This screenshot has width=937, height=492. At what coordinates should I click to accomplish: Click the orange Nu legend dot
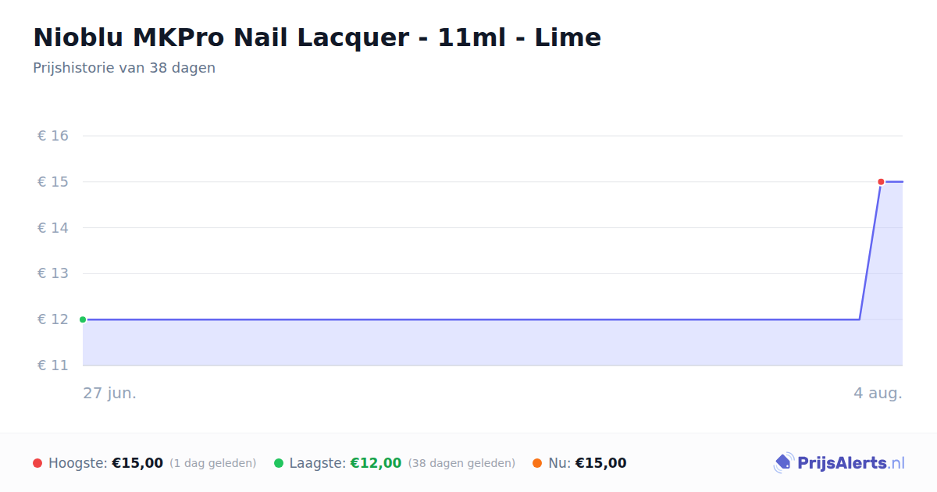pyautogui.click(x=537, y=463)
